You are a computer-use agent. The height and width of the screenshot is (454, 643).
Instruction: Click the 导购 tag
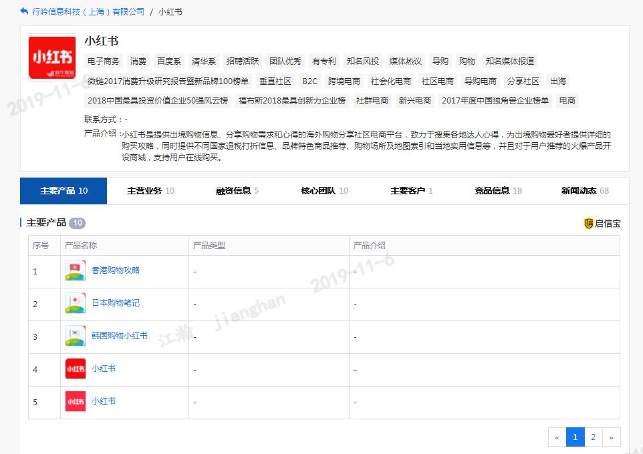(x=440, y=61)
